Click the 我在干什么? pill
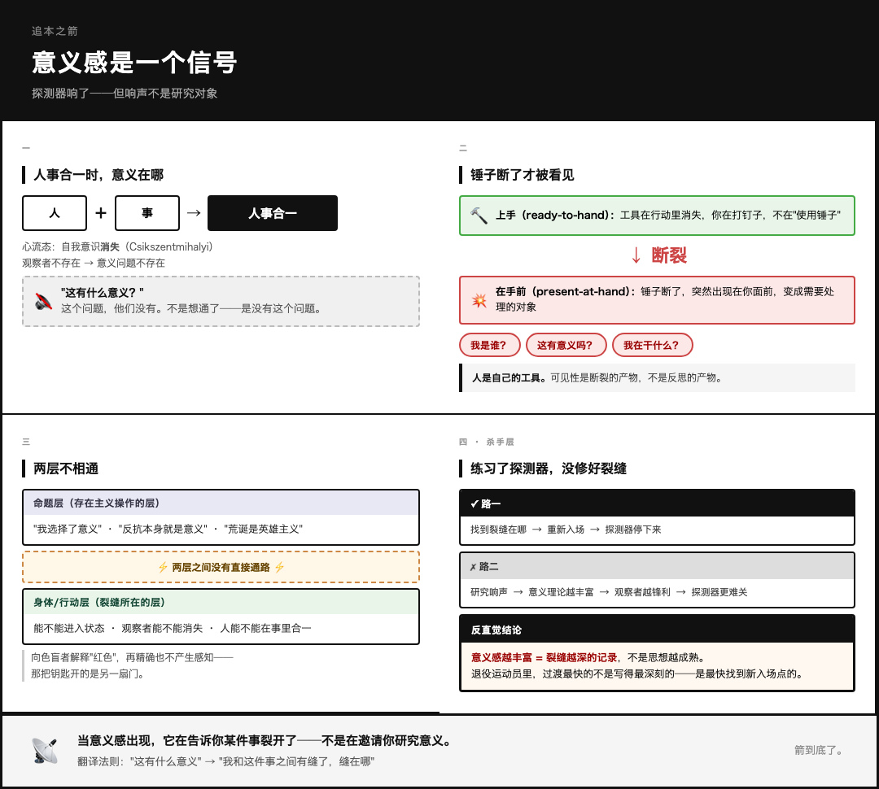 (652, 345)
